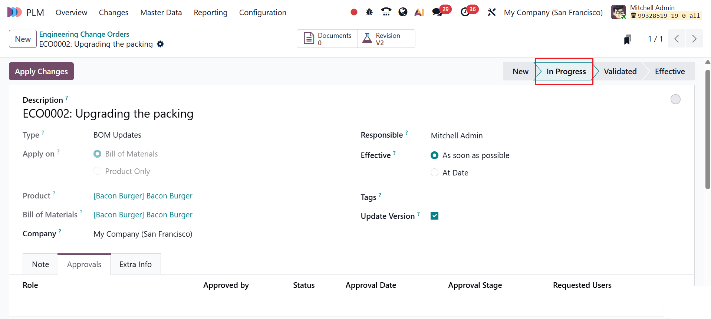Click the Tags field
This screenshot has height=319, width=711.
pos(556,197)
